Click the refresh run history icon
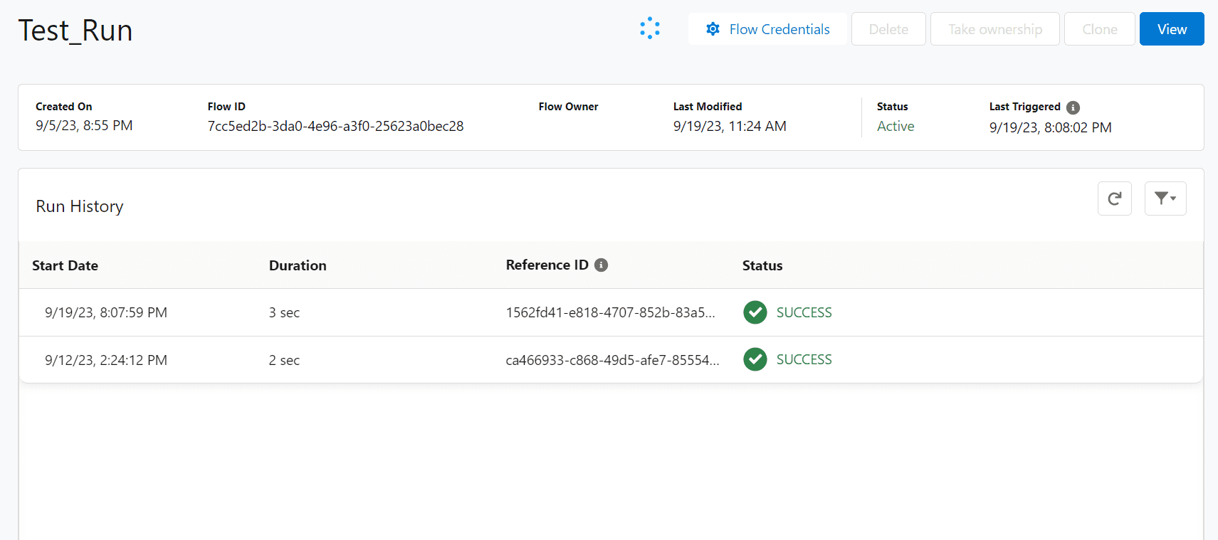This screenshot has width=1218, height=540. click(1114, 198)
